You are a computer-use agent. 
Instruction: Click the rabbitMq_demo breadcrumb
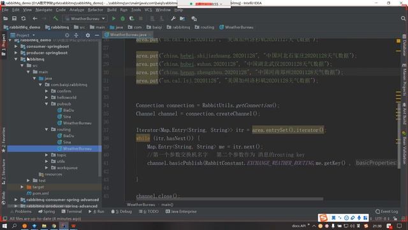coord(22,27)
